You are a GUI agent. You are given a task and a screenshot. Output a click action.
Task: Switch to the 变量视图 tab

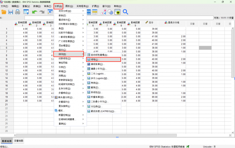(x=19, y=141)
